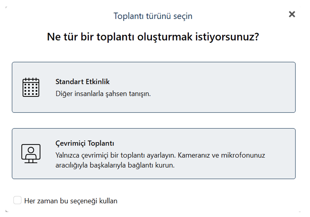
Task: Choose online meeting via the webcam screen icon
Action: coord(31,154)
